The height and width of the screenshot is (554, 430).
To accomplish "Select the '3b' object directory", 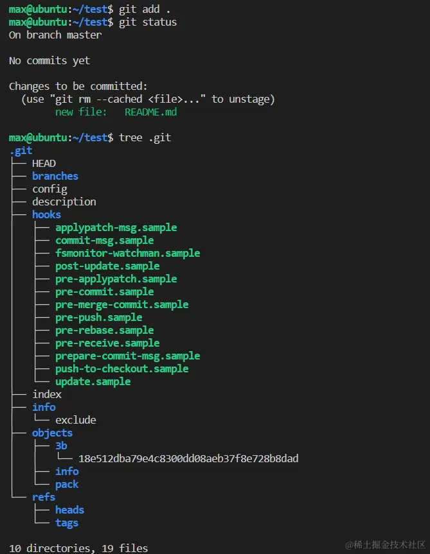I will point(61,446).
